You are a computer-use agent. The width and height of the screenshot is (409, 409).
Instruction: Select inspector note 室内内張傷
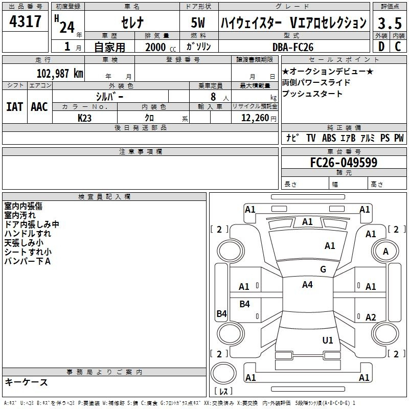point(23,206)
